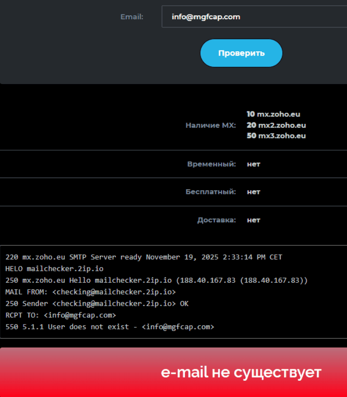The image size is (347, 397).
Task: Select the 10 mx.zoho.eu MX record
Action: tap(273, 114)
